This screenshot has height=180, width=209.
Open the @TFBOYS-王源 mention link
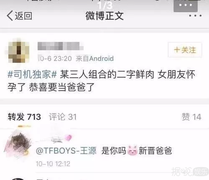[x=66, y=151]
